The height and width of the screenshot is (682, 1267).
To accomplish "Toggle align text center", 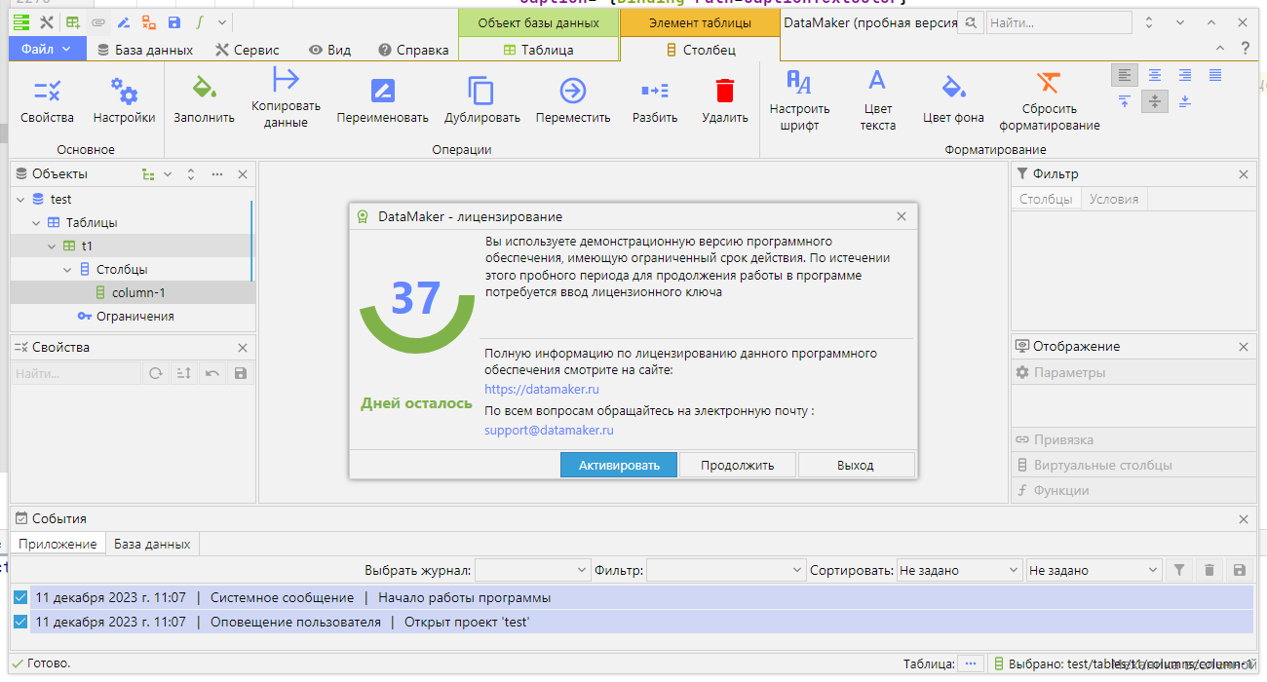I will [x=1155, y=75].
